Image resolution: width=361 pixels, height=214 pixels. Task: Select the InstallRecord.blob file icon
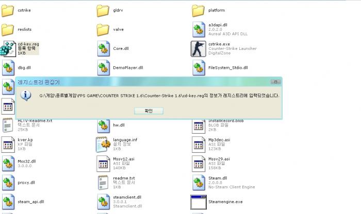click(199, 126)
